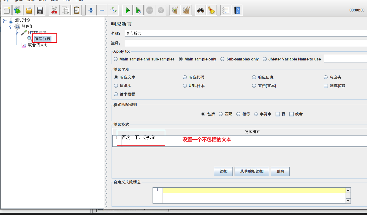Select 请求头 test field radio

coord(123,86)
